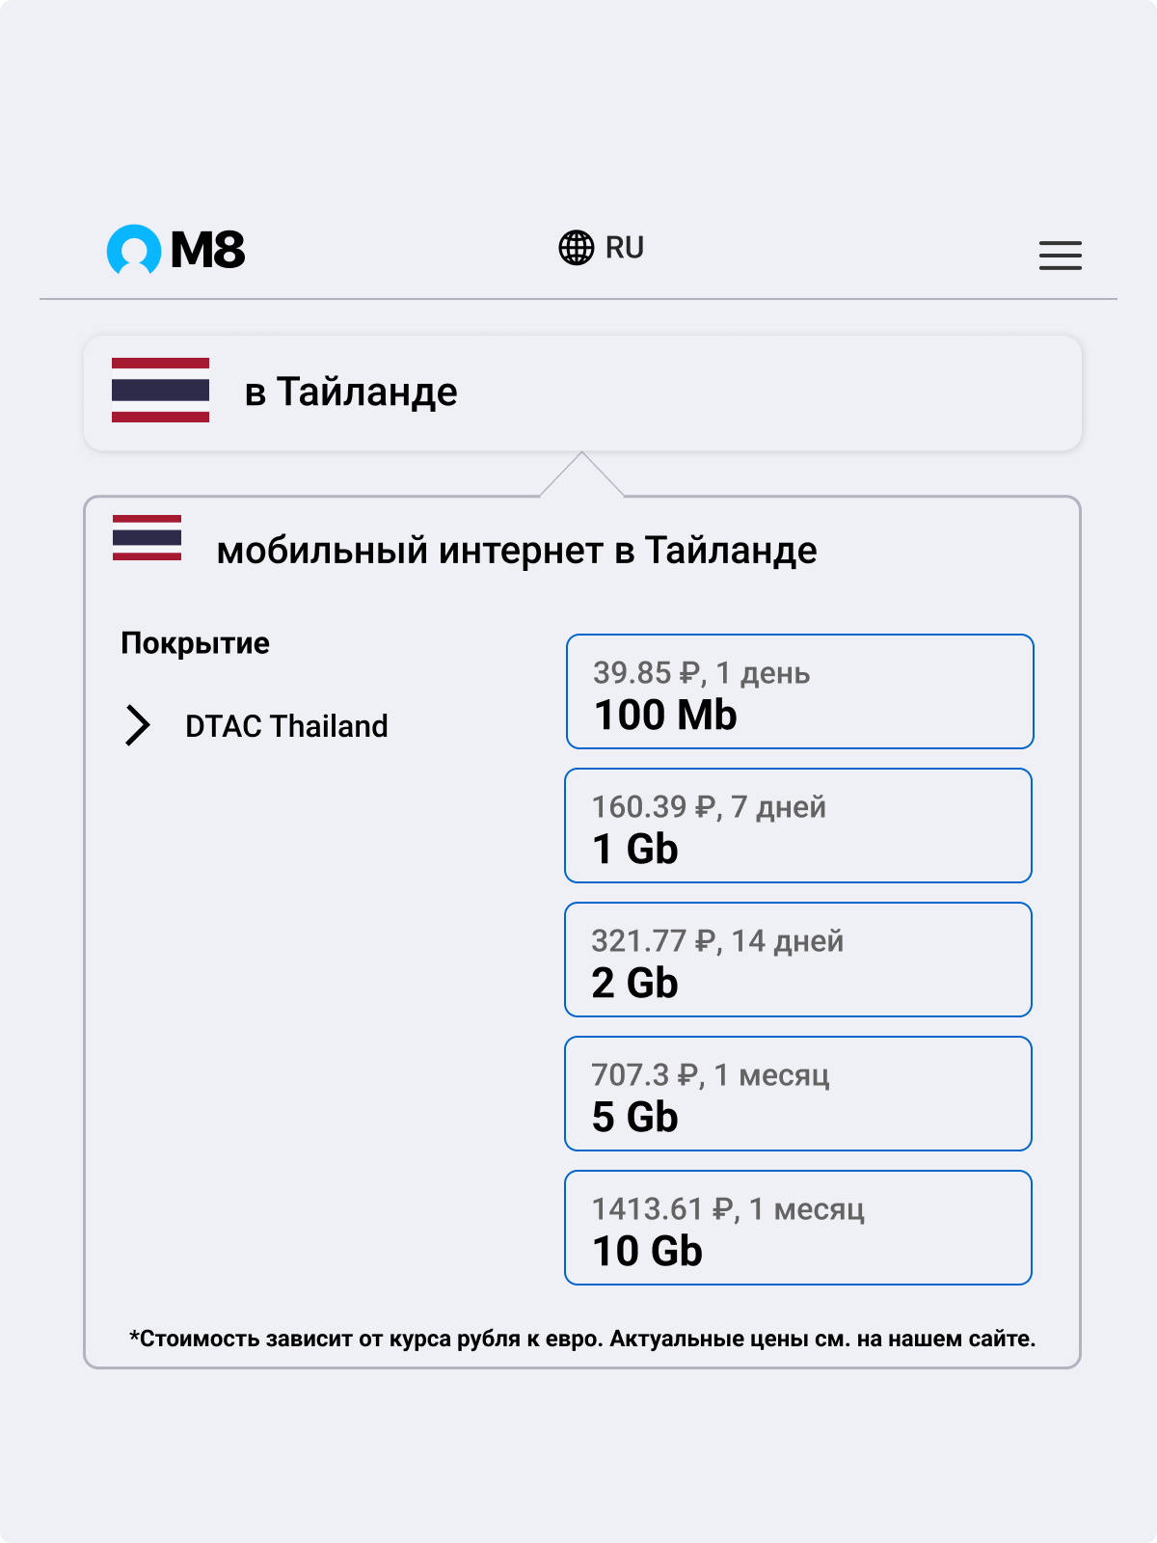1157x1543 pixels.
Task: Click the 1413.61 ₽ price label
Action: pos(661,1209)
